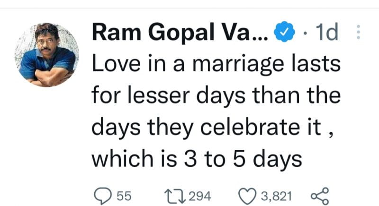Viewport: 379px width, 206px height.
Task: Open the three-dot more options menu
Action: click(x=359, y=32)
